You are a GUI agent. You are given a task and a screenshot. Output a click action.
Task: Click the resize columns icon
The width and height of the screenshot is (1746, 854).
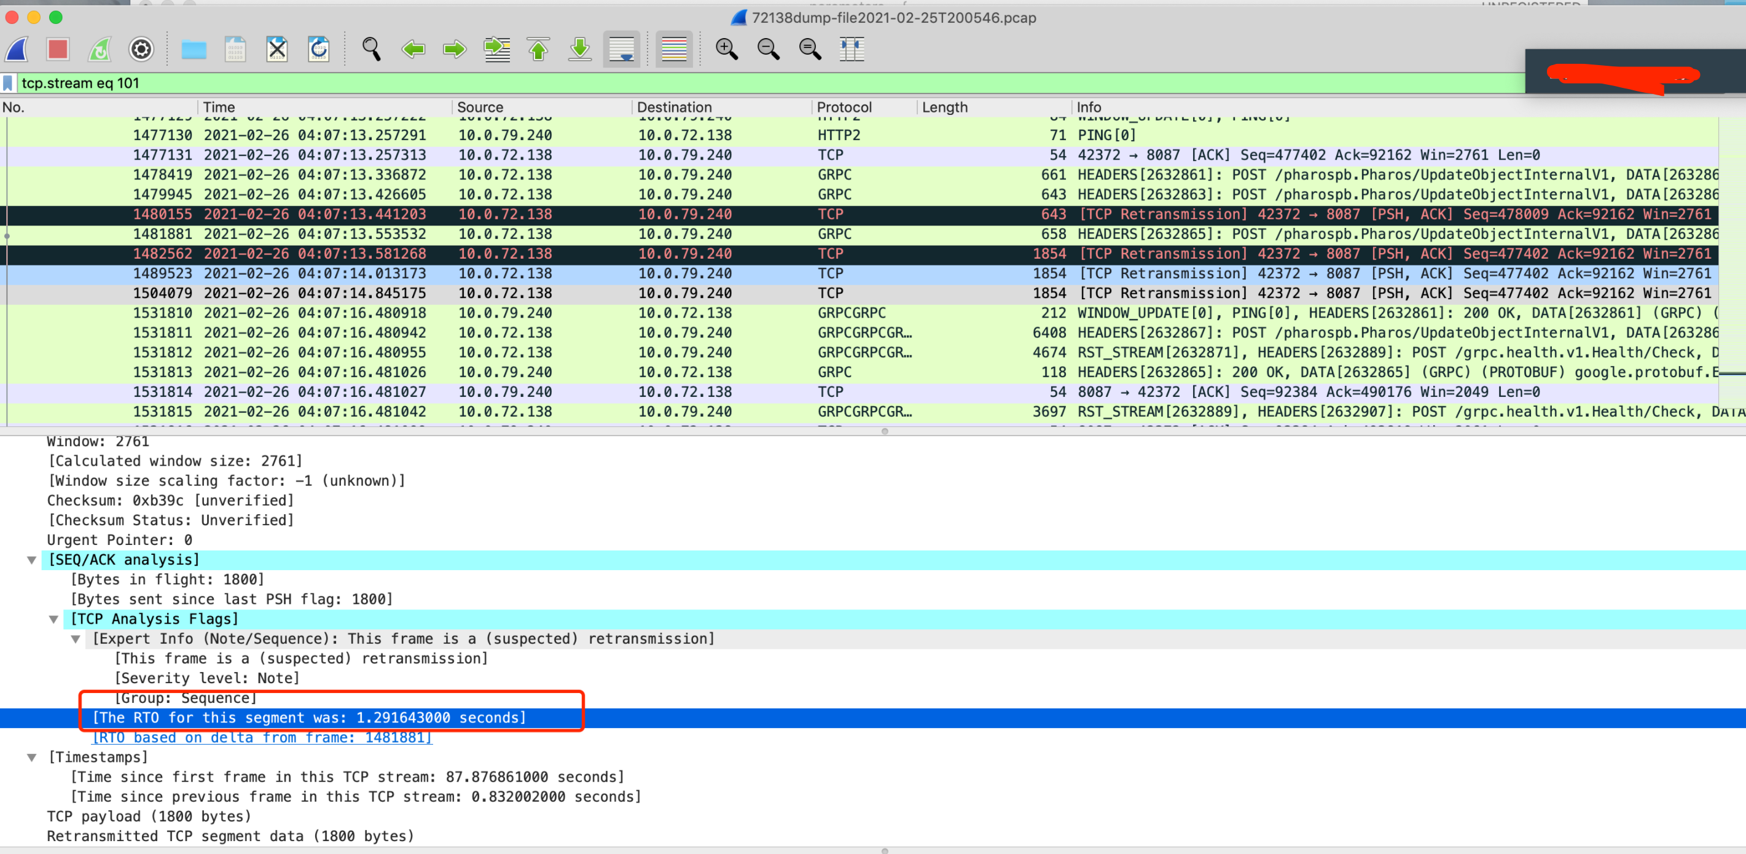pos(851,49)
